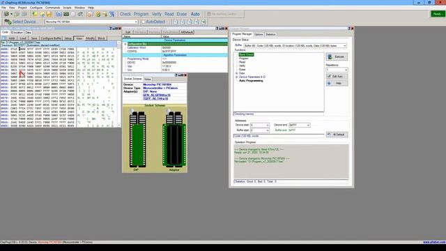The height and width of the screenshot is (251, 446).
Task: Click the Verify toolbar command
Action: [x=156, y=14]
